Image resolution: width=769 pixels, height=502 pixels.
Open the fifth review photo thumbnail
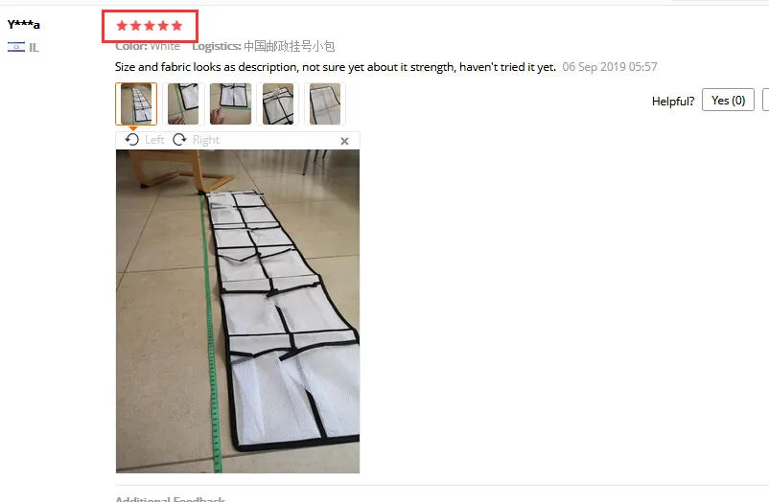click(x=325, y=103)
